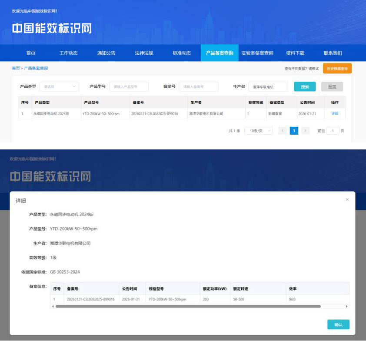
Task: Switch to the 实验室备案查询 tab
Action: point(257,53)
